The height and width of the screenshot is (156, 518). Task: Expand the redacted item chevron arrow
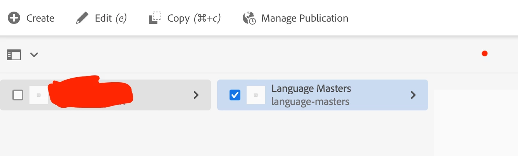point(196,95)
